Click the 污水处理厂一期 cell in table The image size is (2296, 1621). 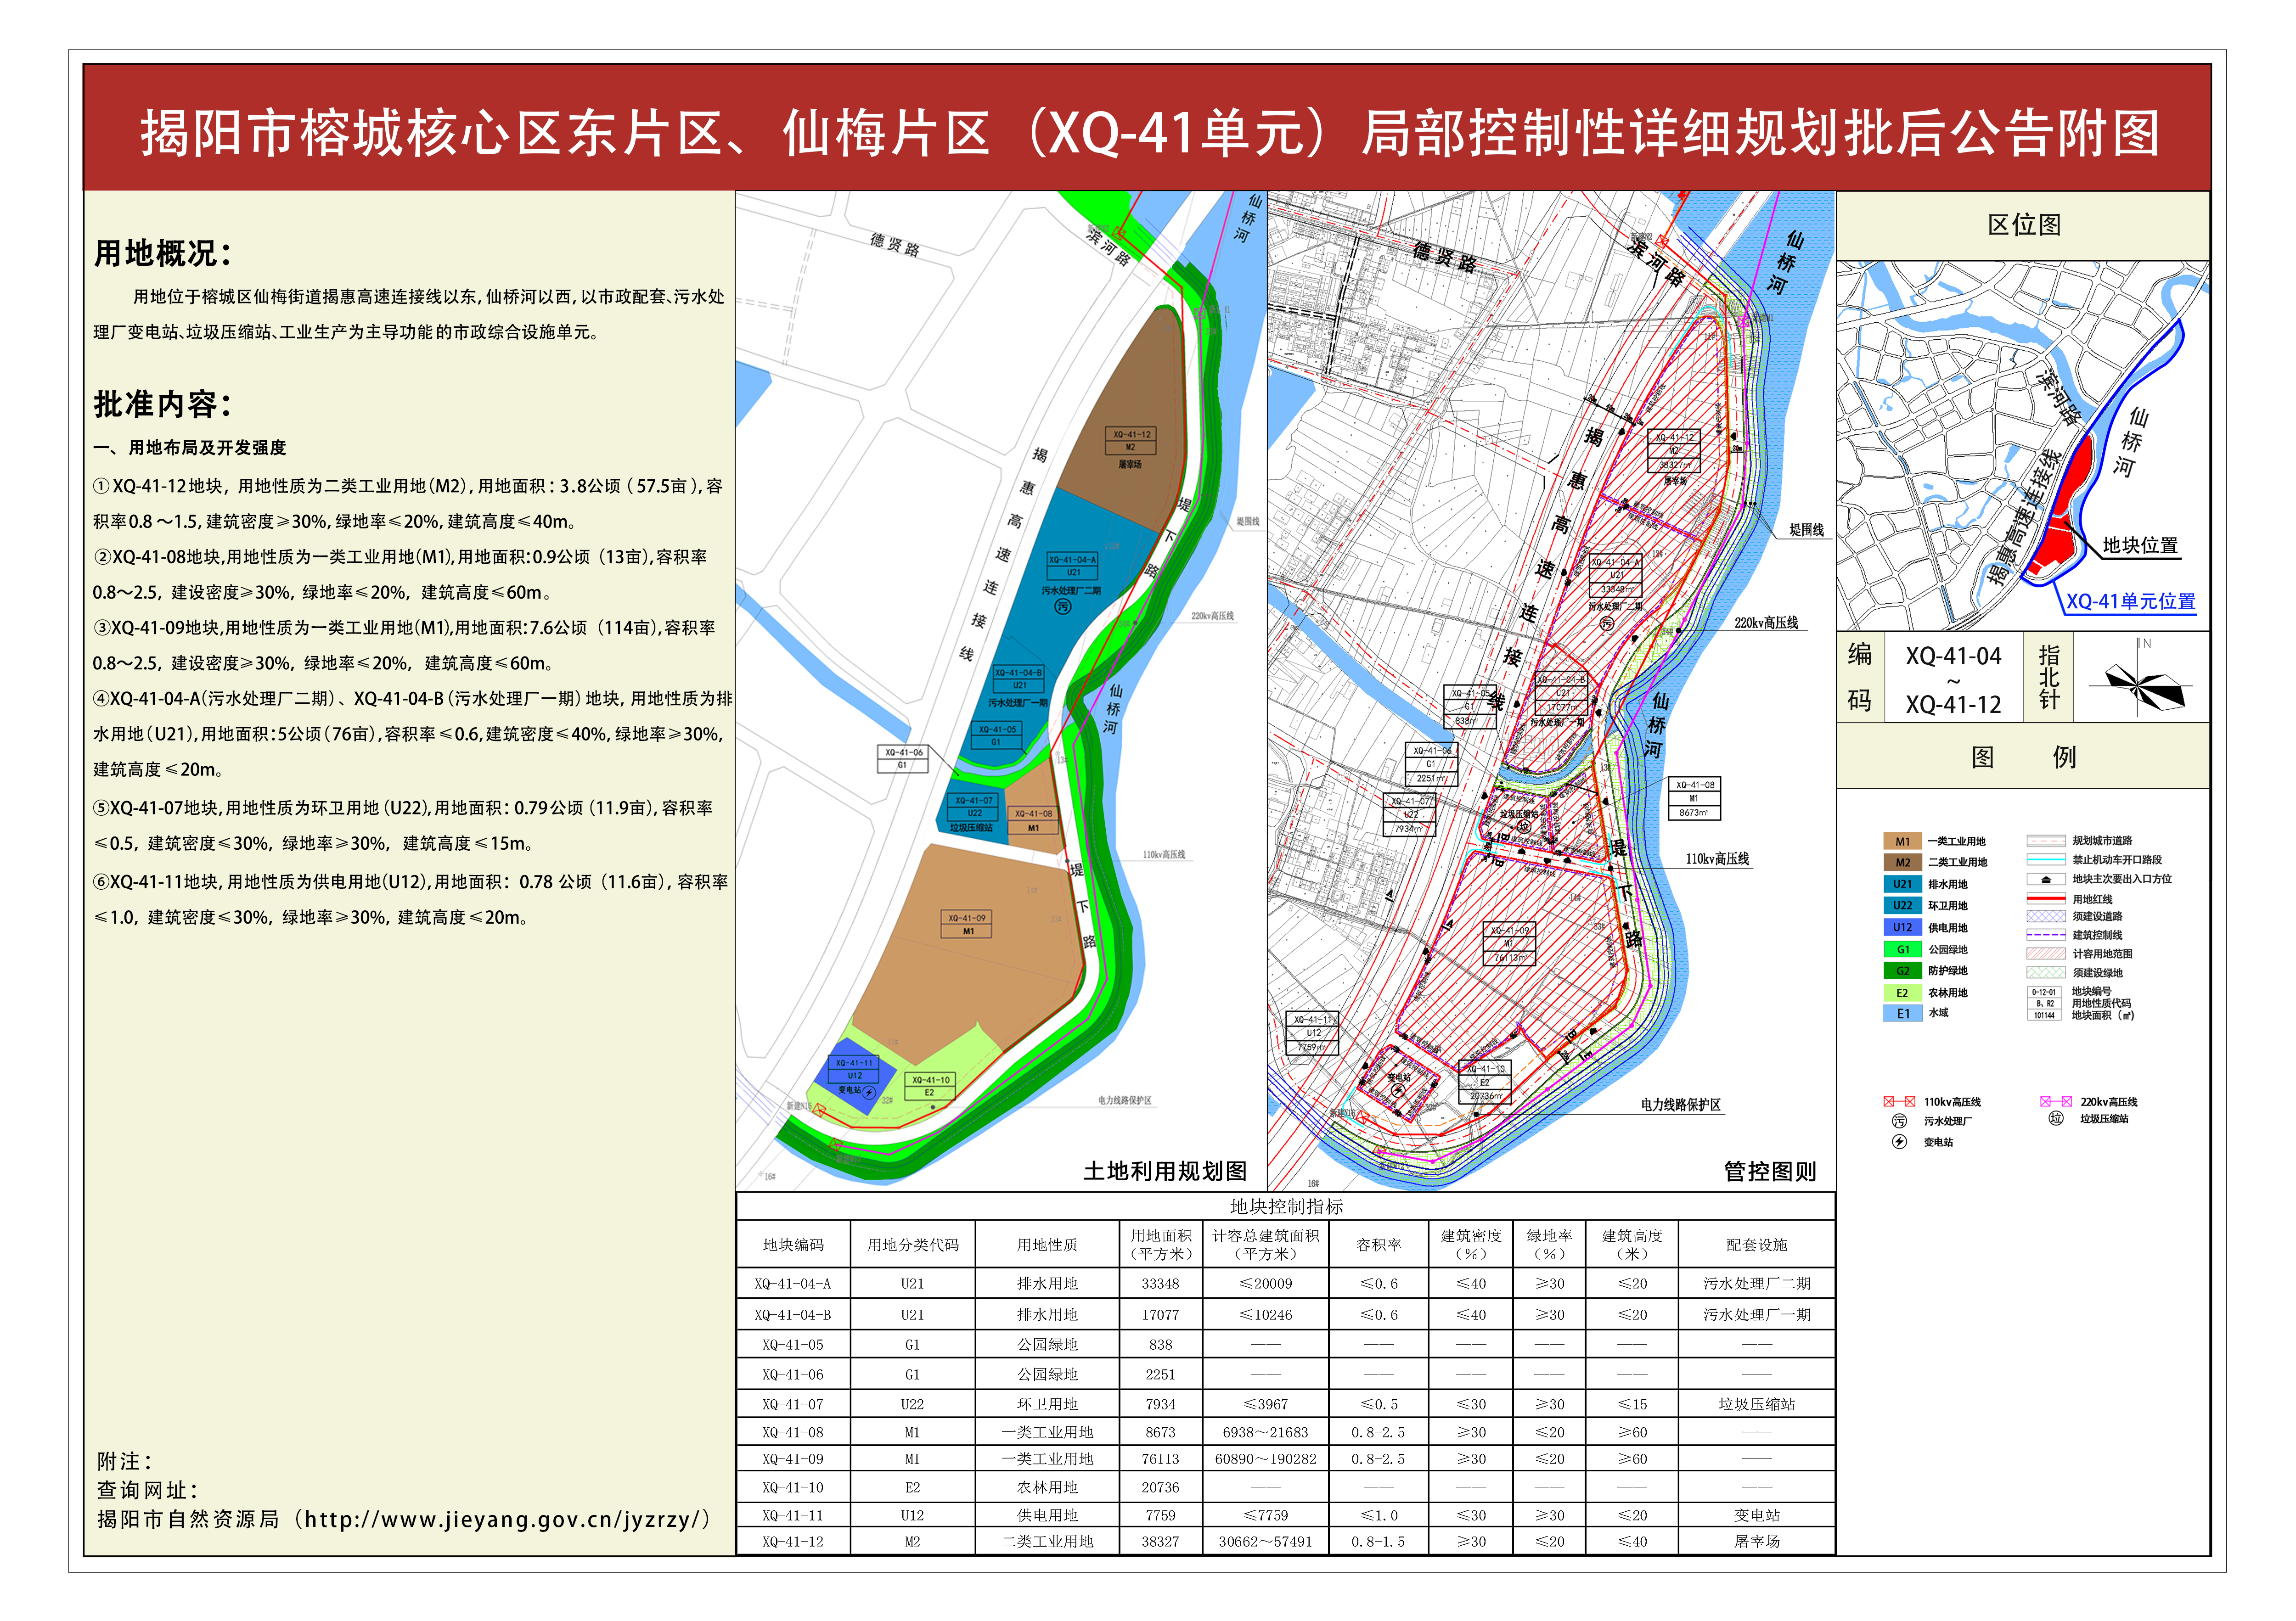1756,1314
